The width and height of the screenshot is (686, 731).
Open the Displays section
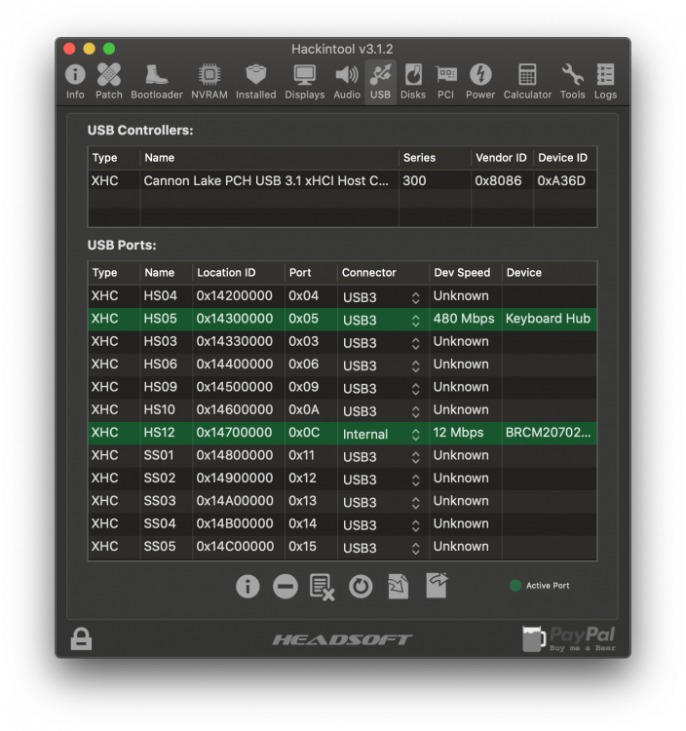pos(305,82)
